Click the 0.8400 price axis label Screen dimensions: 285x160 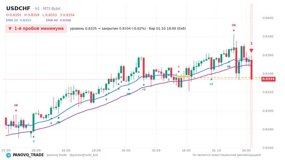tap(268, 18)
